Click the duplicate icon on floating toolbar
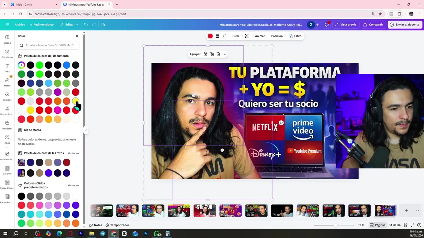 click(x=212, y=54)
